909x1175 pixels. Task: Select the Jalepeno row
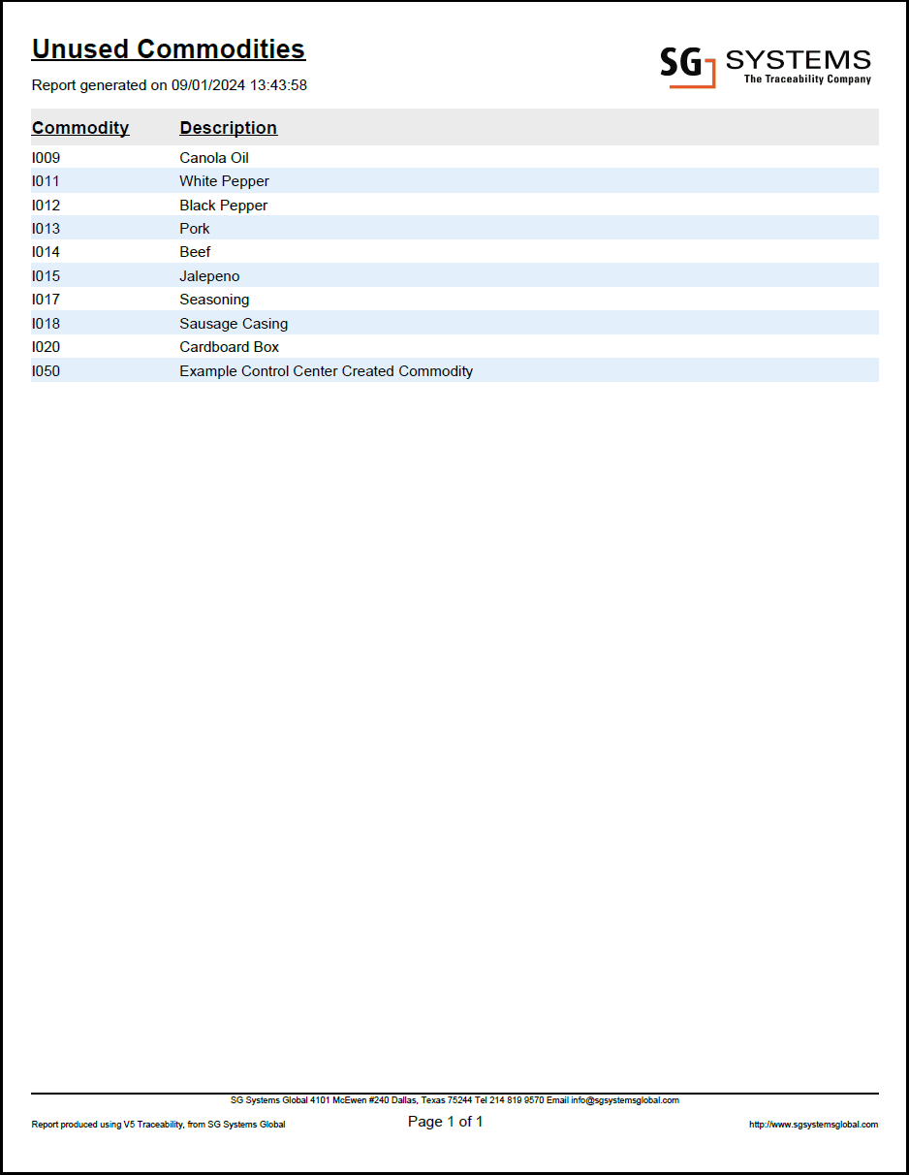(208, 275)
